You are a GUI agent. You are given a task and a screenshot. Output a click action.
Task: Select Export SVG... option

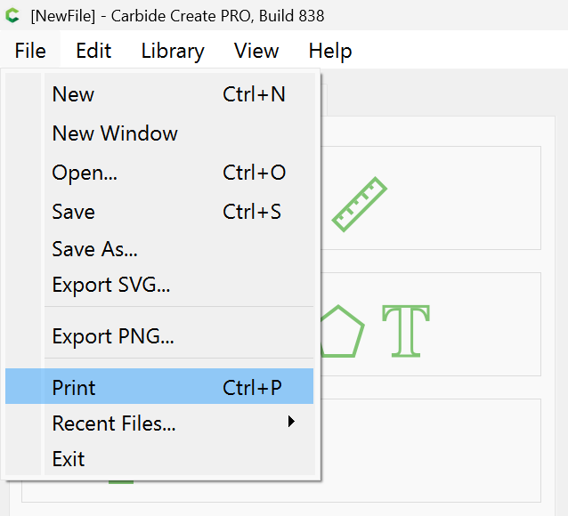[111, 286]
